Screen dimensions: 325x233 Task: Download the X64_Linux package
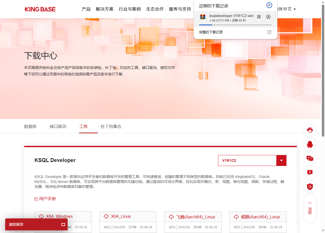[121, 217]
